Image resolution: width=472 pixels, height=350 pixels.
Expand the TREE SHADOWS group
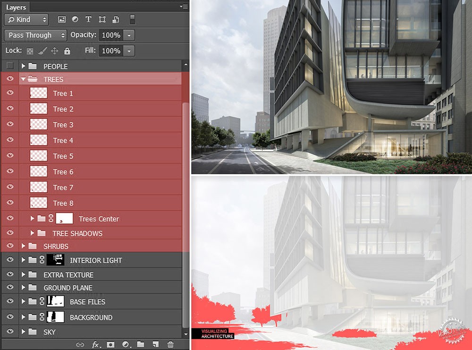point(32,233)
